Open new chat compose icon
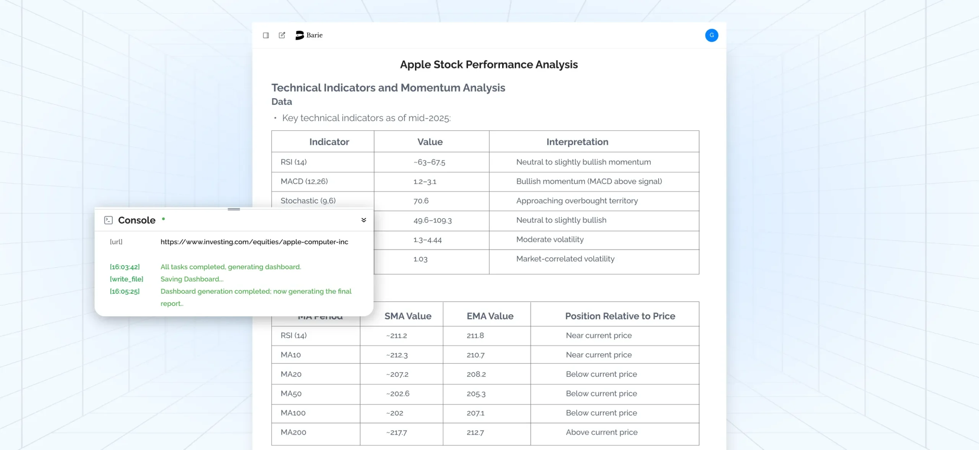Image resolution: width=979 pixels, height=450 pixels. 282,35
